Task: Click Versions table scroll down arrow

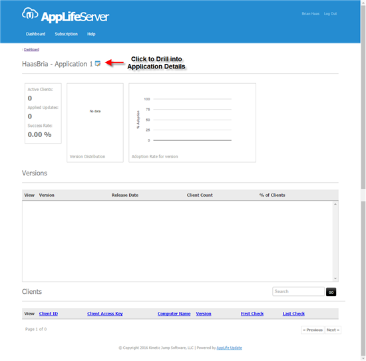Action: click(335, 279)
